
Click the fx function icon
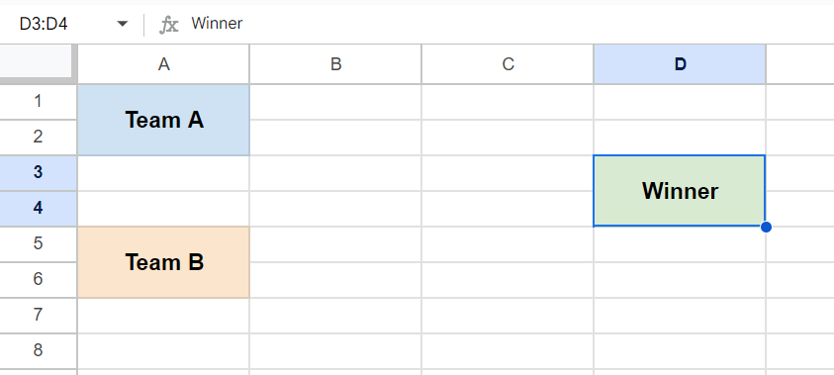169,24
